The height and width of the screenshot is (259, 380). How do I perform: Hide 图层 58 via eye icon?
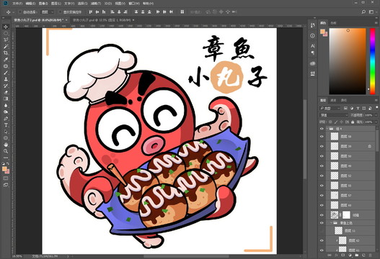[x=322, y=137]
